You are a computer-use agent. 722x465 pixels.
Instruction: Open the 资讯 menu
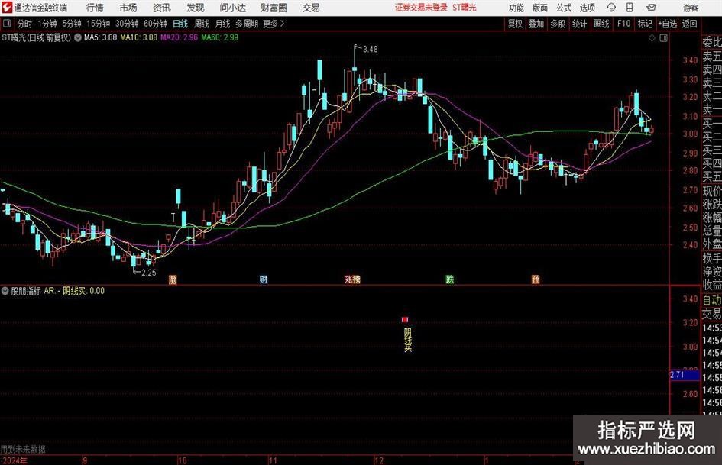point(162,8)
